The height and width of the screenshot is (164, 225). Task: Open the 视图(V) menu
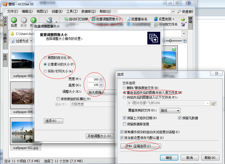[42, 11]
